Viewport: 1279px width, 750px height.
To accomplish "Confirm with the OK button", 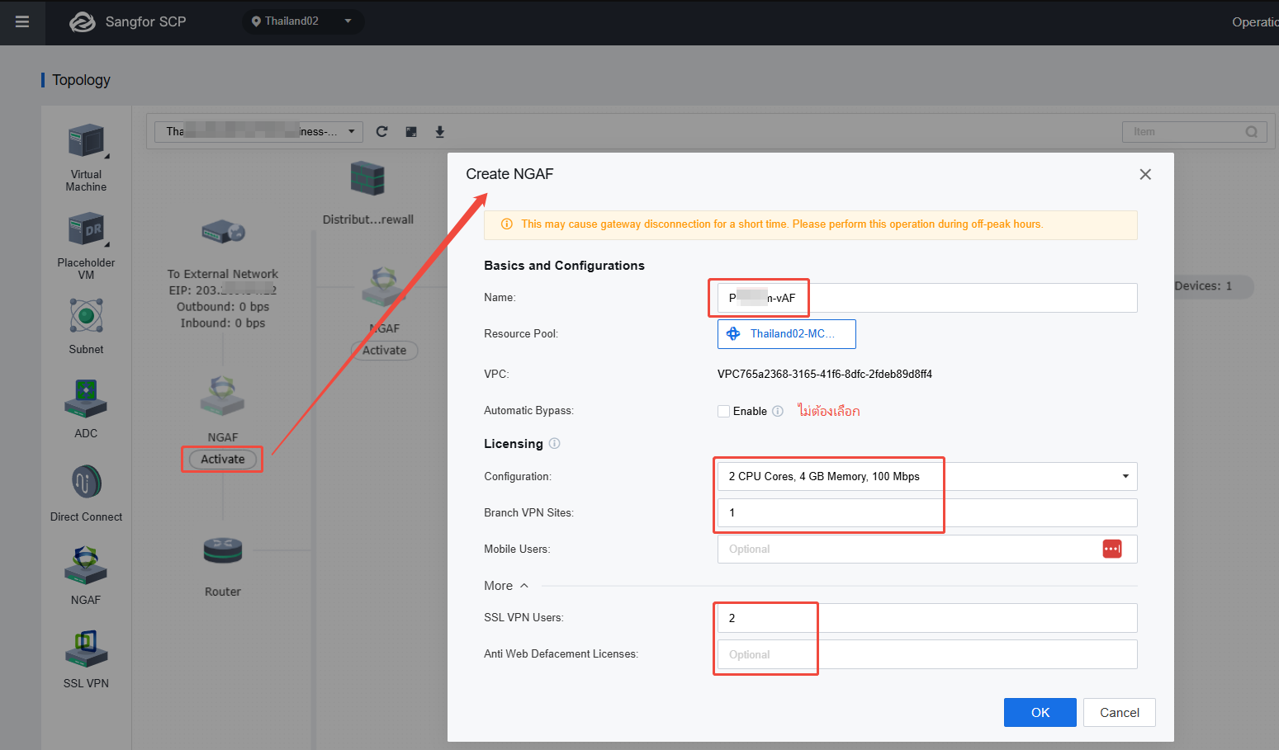I will [x=1040, y=713].
